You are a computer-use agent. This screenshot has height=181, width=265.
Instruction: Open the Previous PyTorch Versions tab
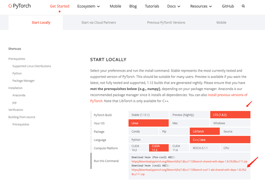(166, 22)
